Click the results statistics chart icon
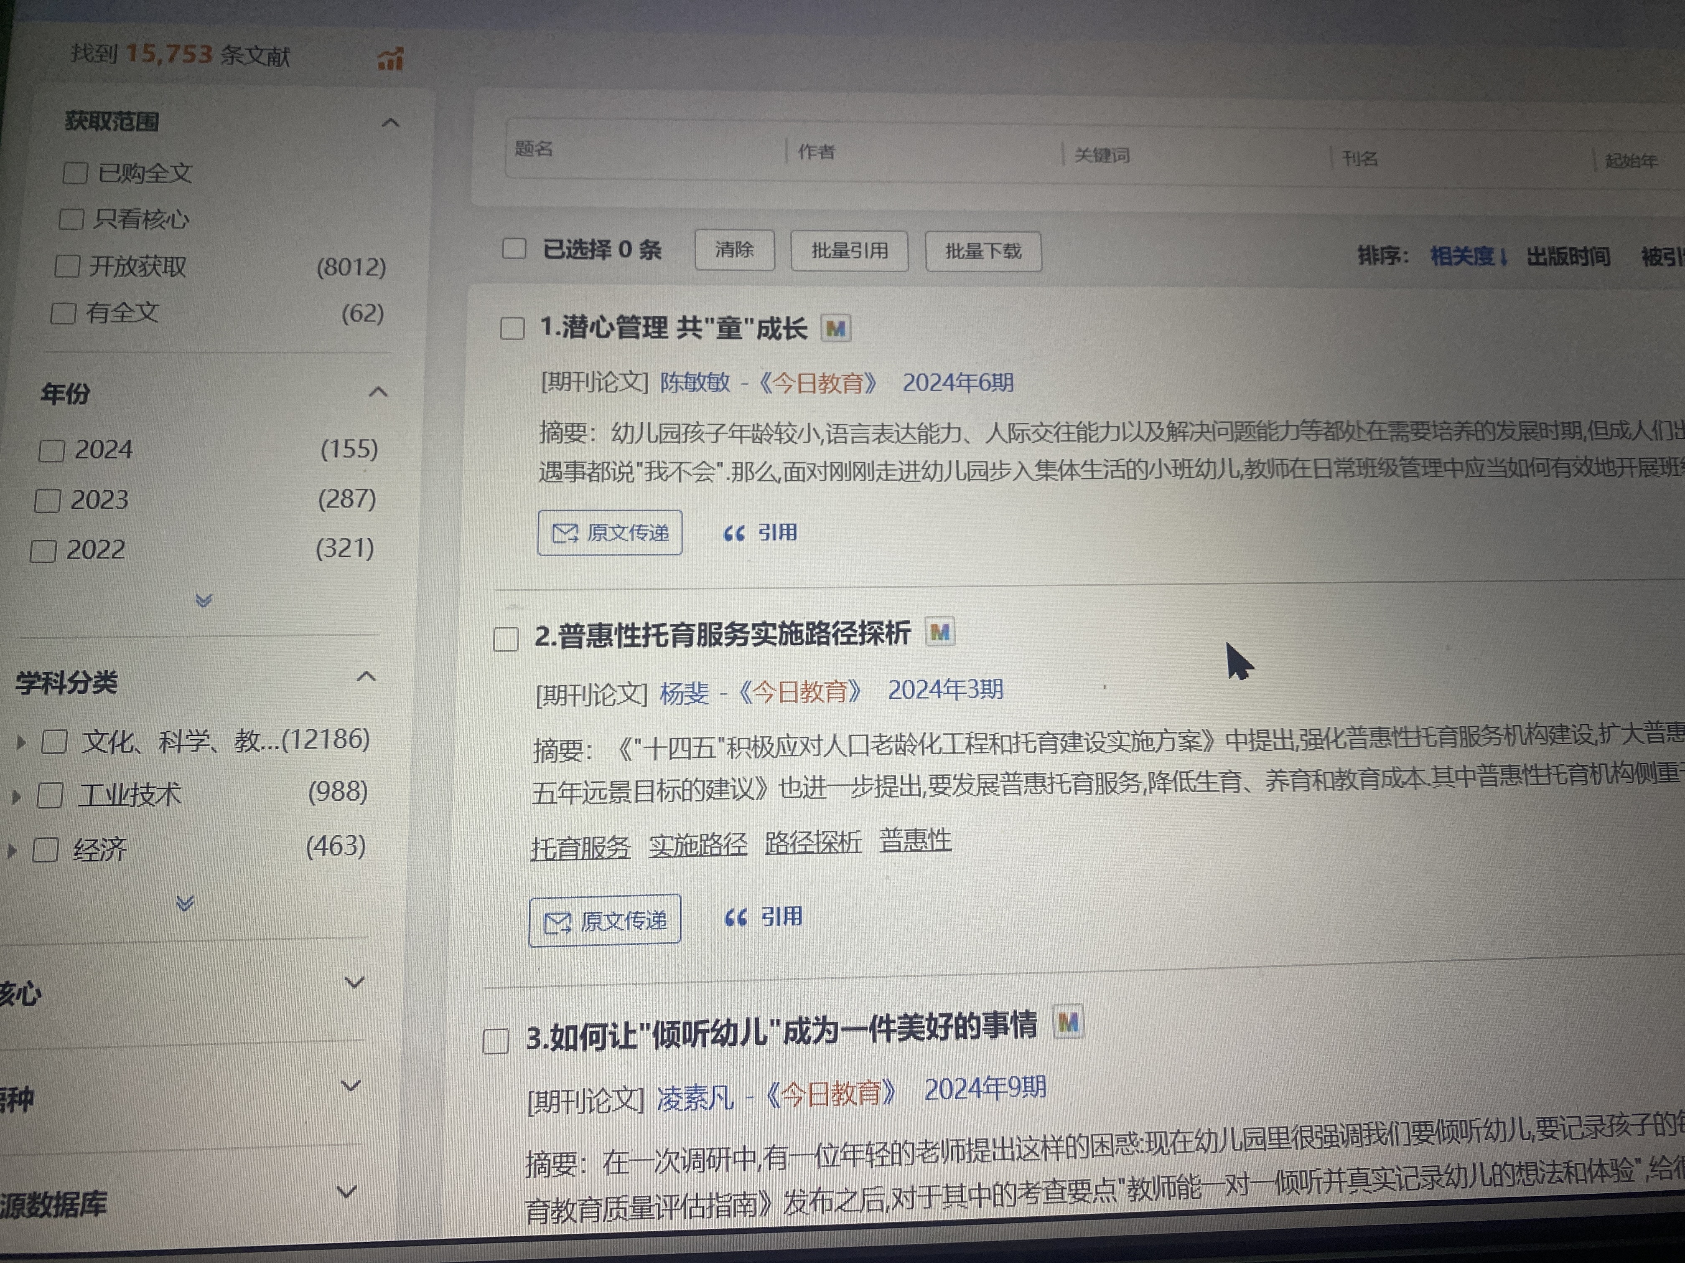The image size is (1685, 1263). tap(391, 58)
